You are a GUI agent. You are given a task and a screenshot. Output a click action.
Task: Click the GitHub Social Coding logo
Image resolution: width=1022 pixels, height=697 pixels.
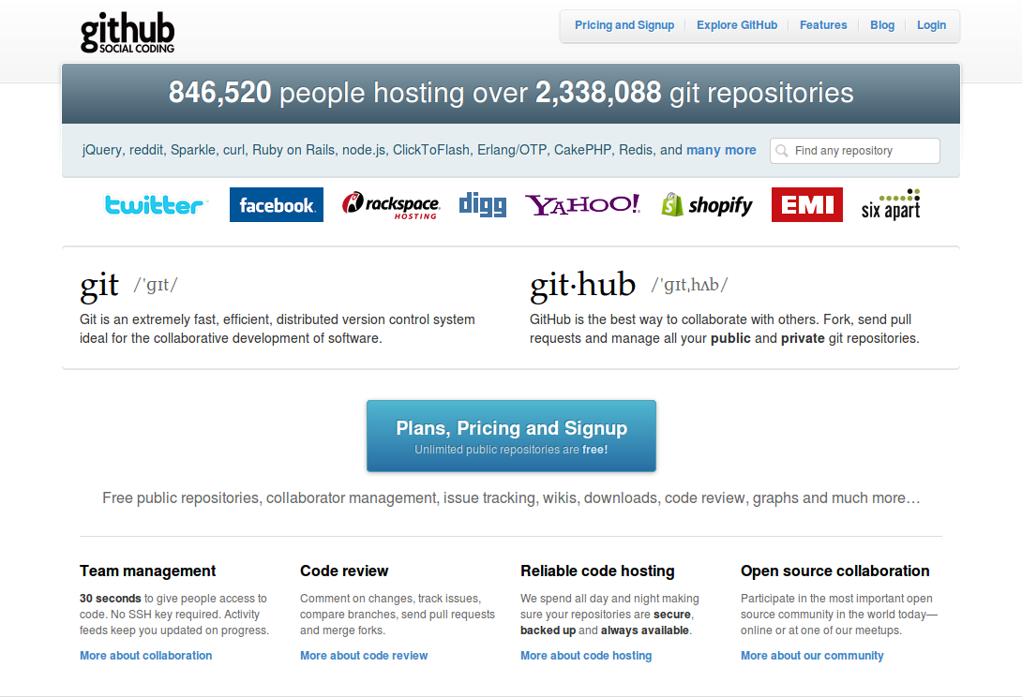tap(128, 33)
